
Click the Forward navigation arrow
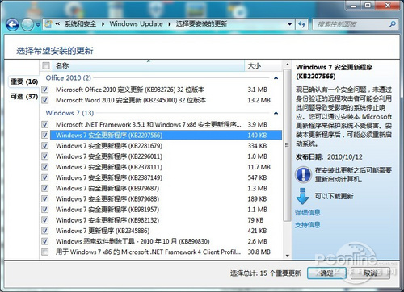point(27,25)
